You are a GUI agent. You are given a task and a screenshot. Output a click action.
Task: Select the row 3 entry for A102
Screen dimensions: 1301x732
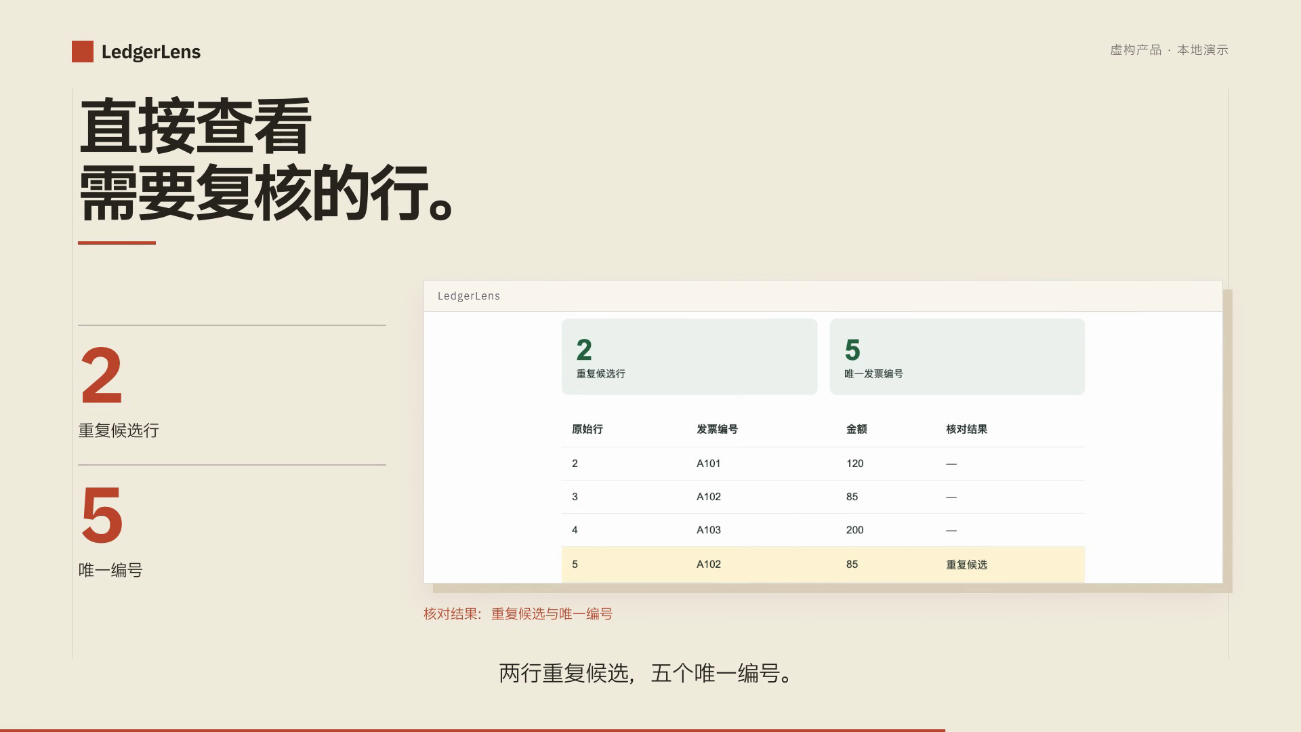click(x=823, y=497)
